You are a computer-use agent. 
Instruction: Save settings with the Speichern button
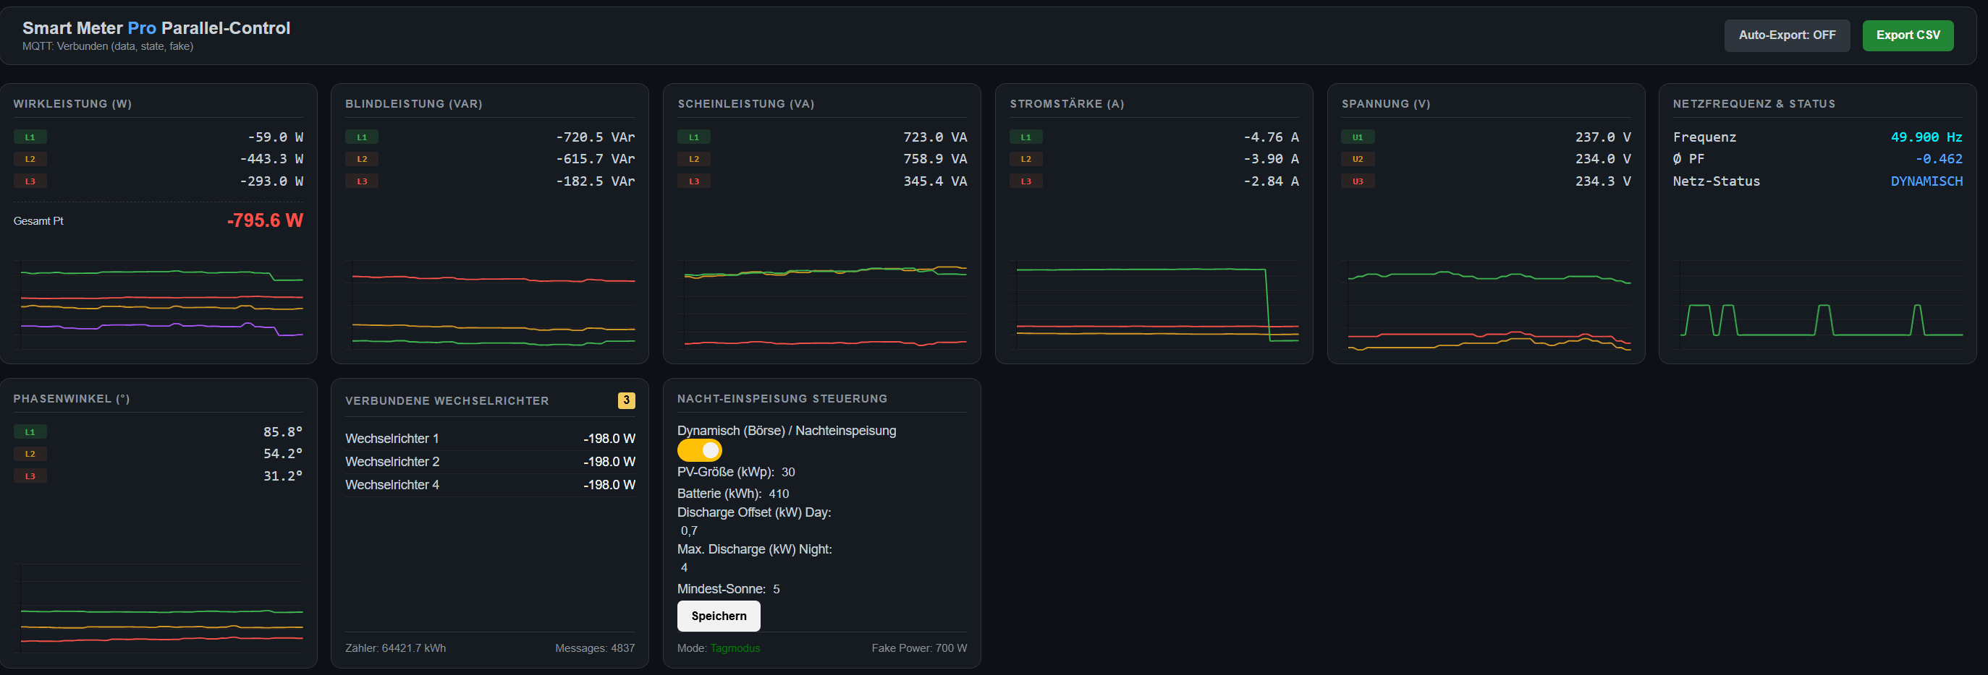(x=719, y=616)
